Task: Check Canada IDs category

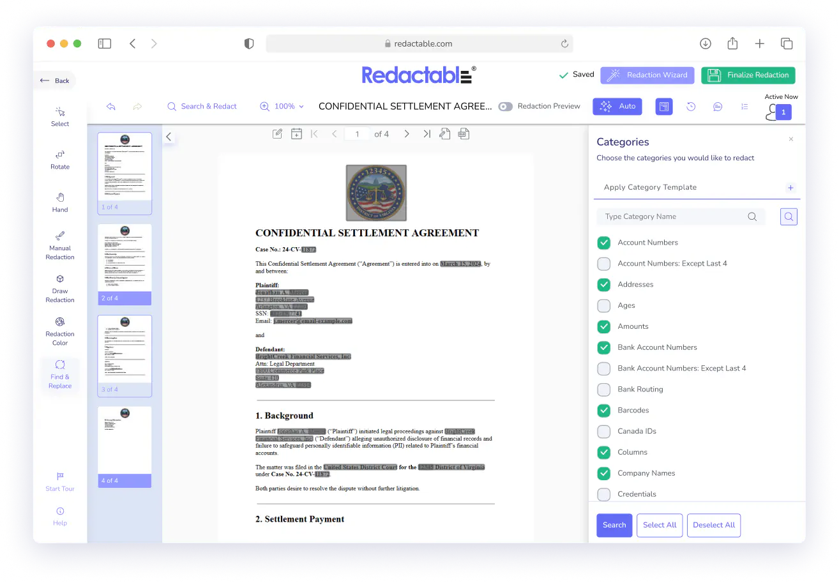Action: click(603, 431)
